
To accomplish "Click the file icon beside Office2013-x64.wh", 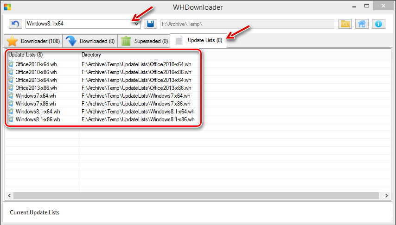I will pos(11,80).
